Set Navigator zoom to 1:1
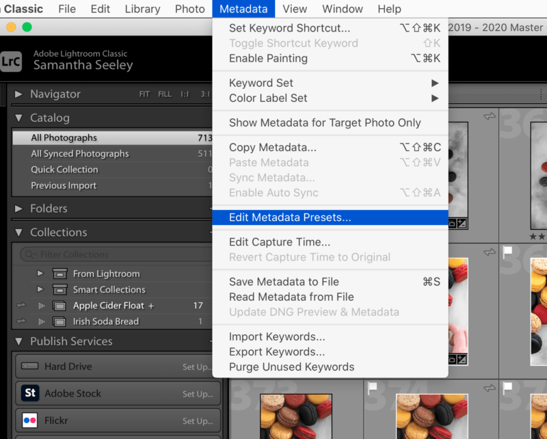The image size is (547, 439). 185,94
